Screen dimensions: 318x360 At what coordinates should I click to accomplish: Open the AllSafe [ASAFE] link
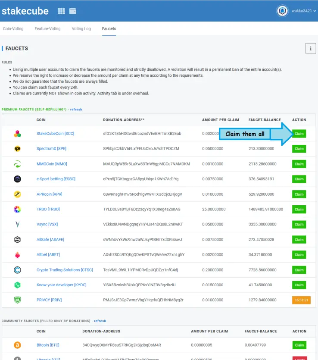(50, 239)
